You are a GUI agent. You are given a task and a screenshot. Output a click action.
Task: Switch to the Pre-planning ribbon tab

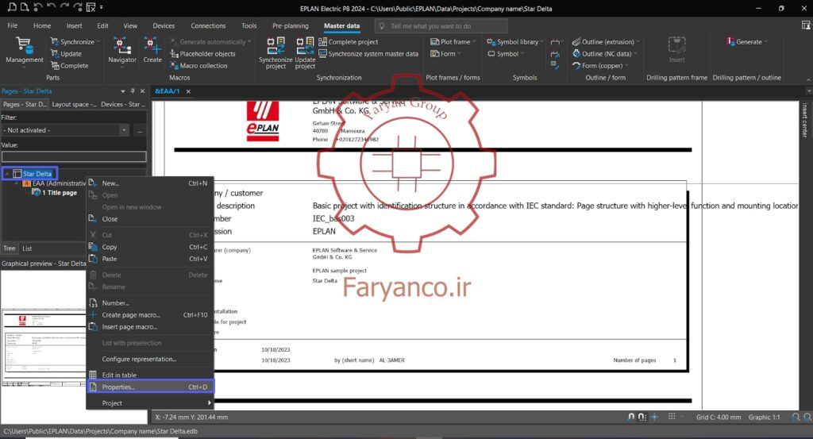[290, 25]
